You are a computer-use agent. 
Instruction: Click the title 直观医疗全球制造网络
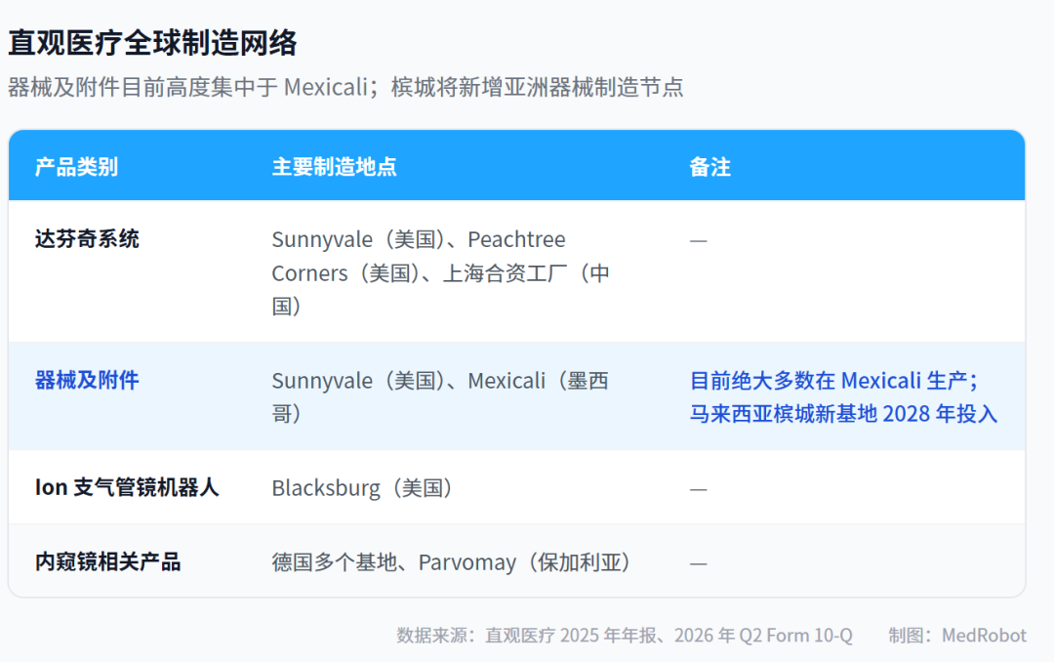[x=152, y=43]
